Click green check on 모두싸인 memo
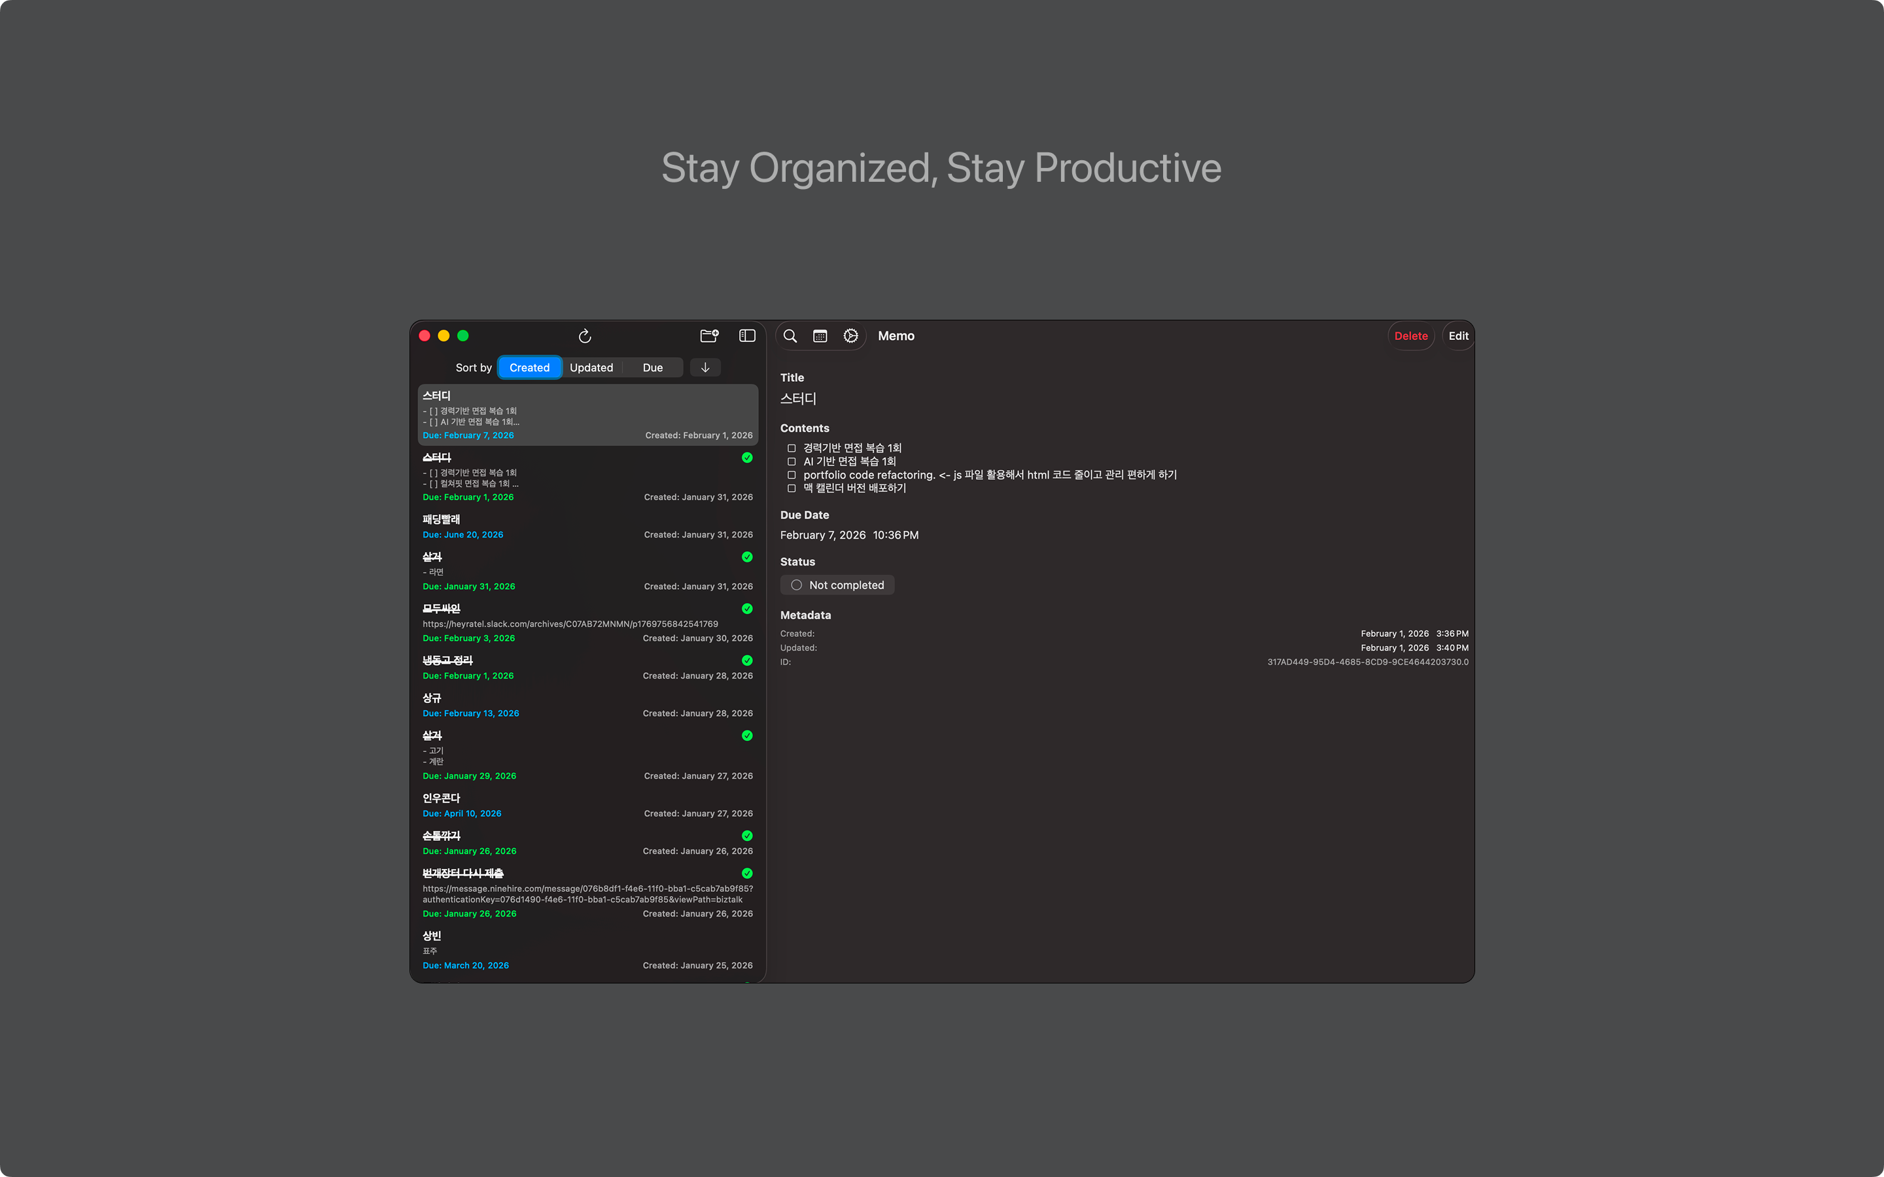This screenshot has height=1177, width=1884. coord(747,609)
